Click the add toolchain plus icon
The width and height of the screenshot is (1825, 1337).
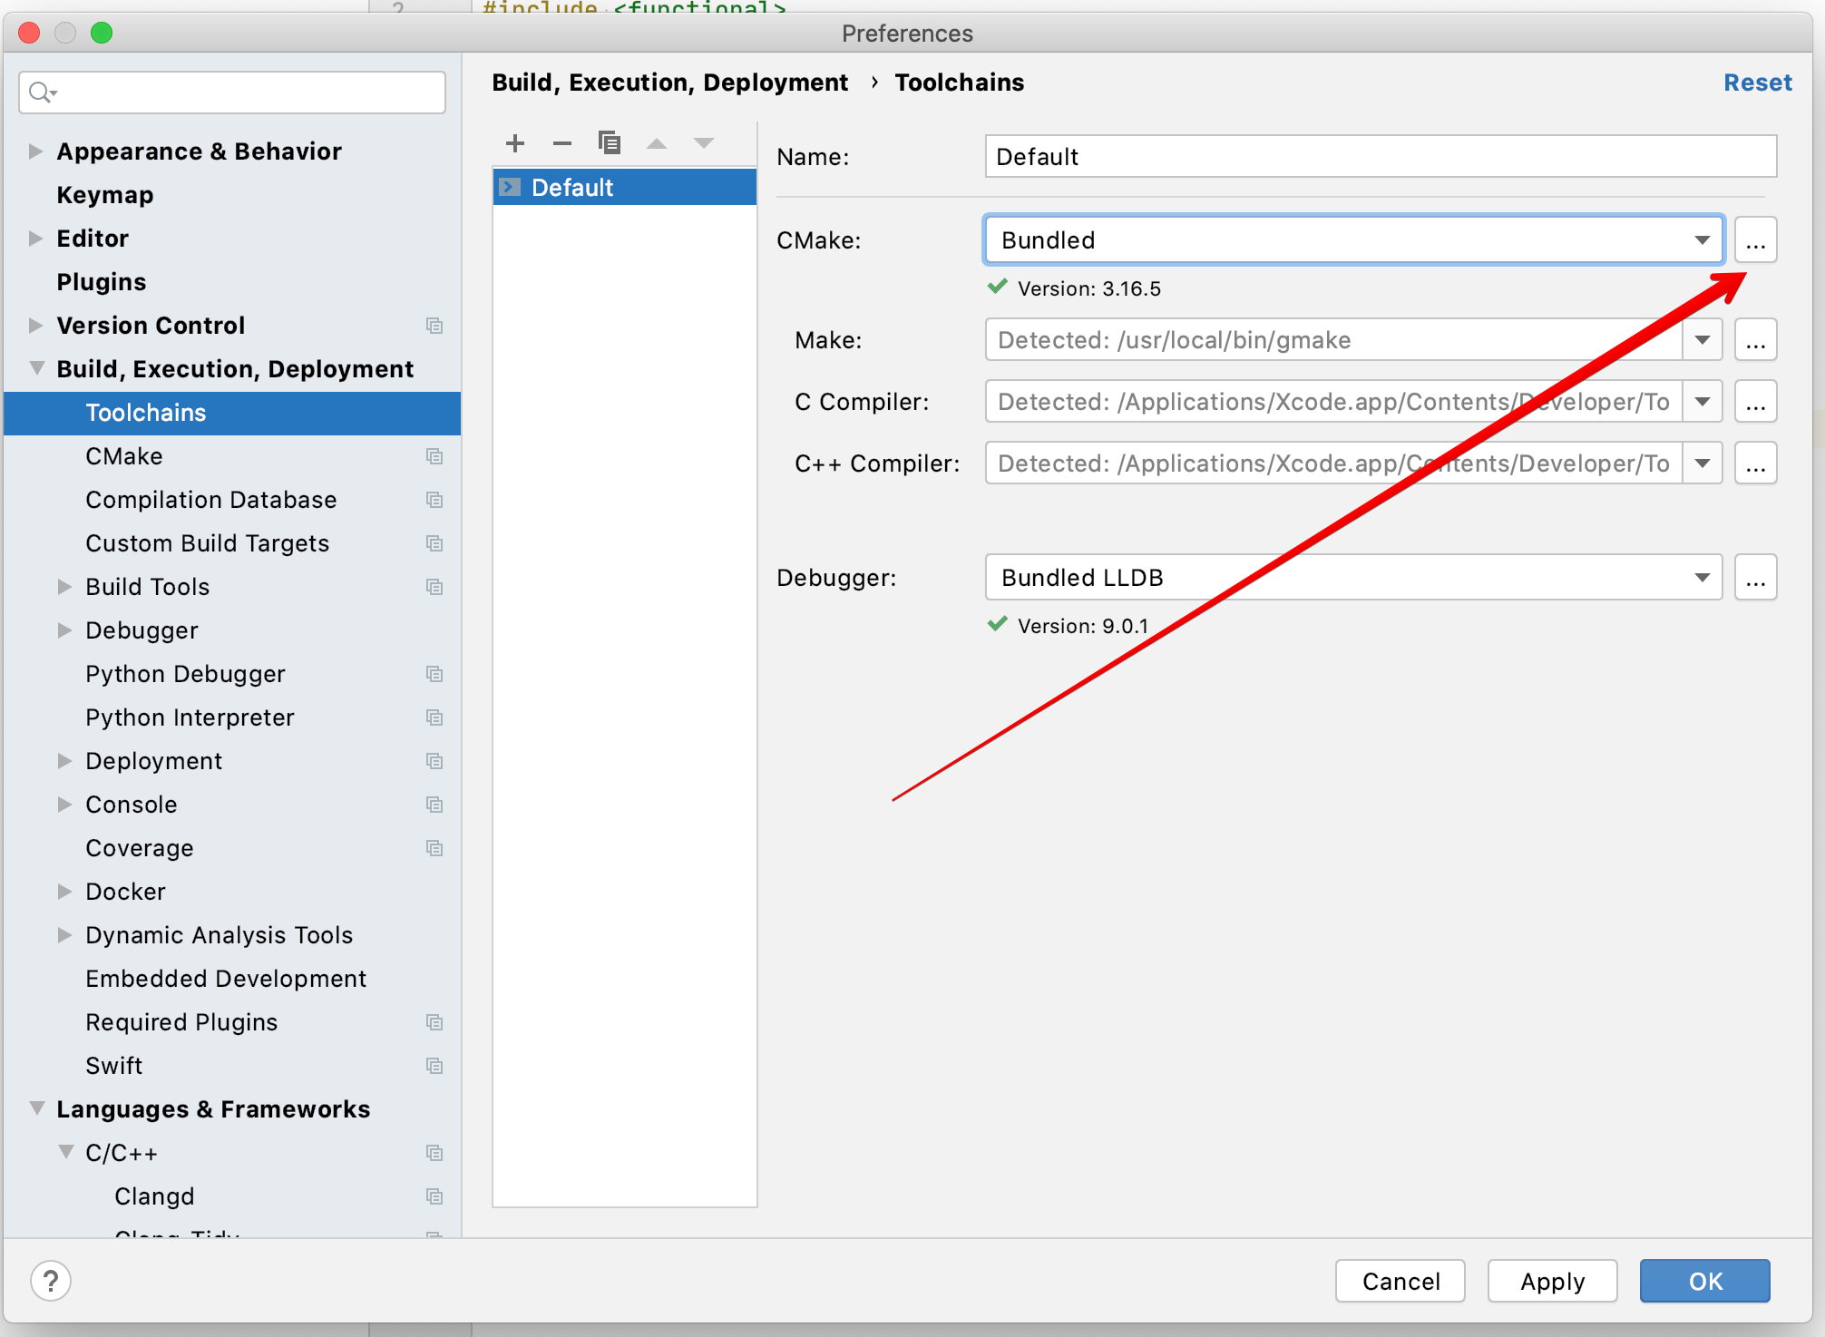click(515, 143)
